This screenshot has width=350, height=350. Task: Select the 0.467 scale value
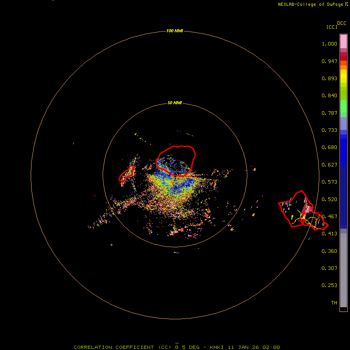coord(329,217)
